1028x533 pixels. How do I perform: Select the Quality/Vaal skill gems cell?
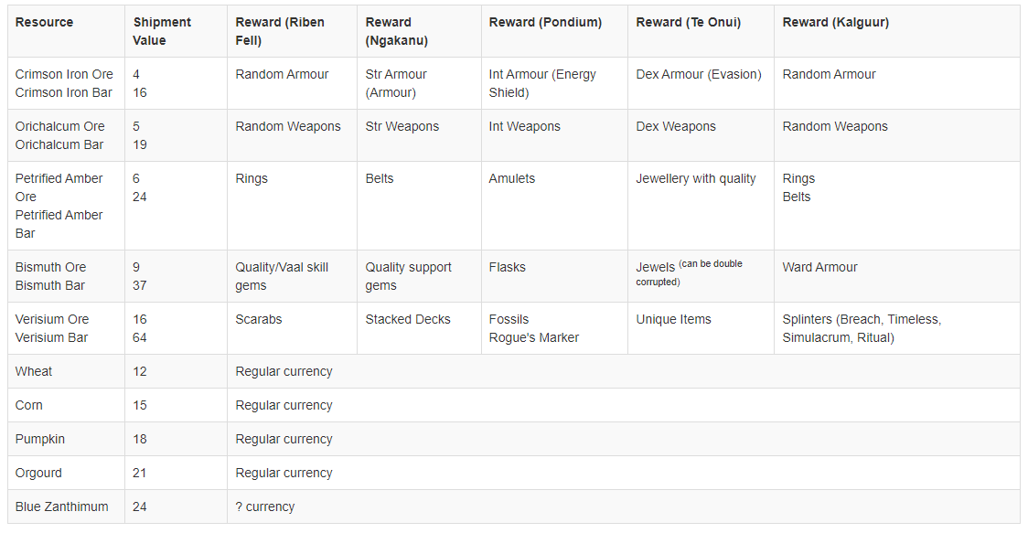click(x=292, y=276)
